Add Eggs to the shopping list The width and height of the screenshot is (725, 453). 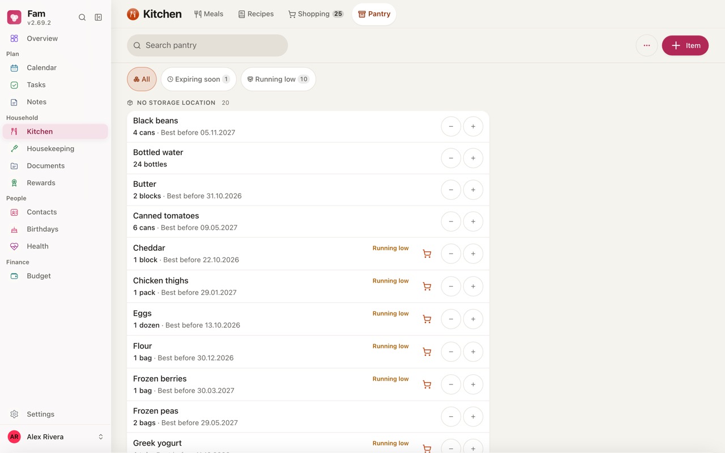coord(427,319)
